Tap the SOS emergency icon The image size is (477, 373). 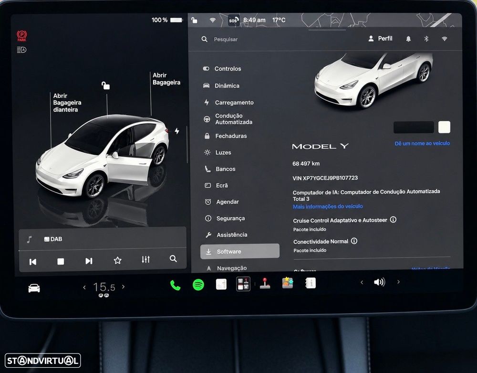click(x=233, y=21)
